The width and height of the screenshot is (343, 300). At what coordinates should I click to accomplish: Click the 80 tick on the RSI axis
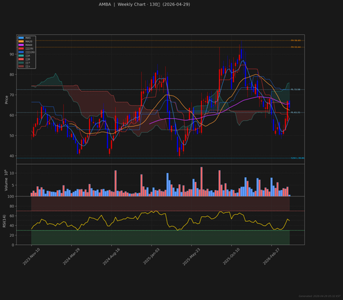click(x=12, y=206)
